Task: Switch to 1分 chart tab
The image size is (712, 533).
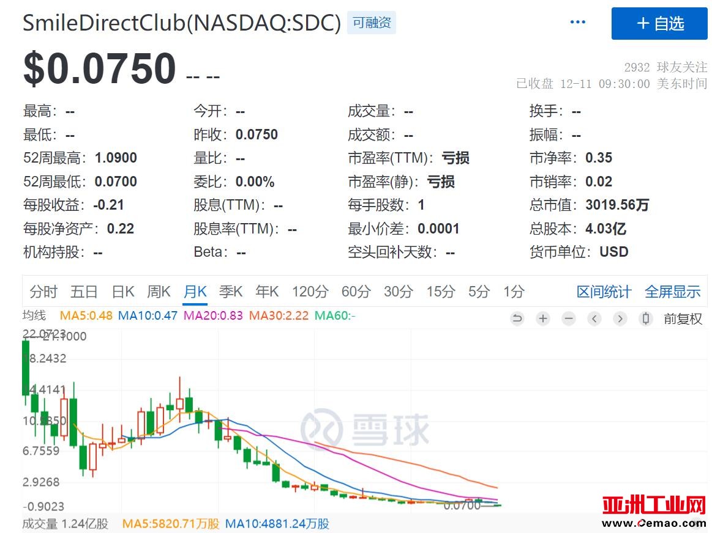Action: click(x=514, y=292)
